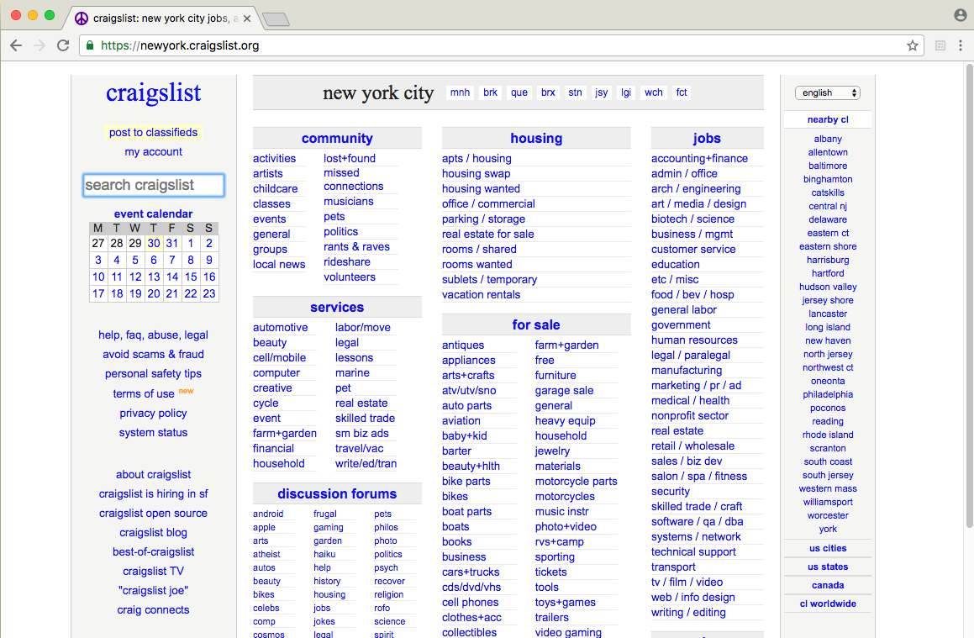Screen dimensions: 974x638
Task: Click post to classifieds link
Action: 153,132
